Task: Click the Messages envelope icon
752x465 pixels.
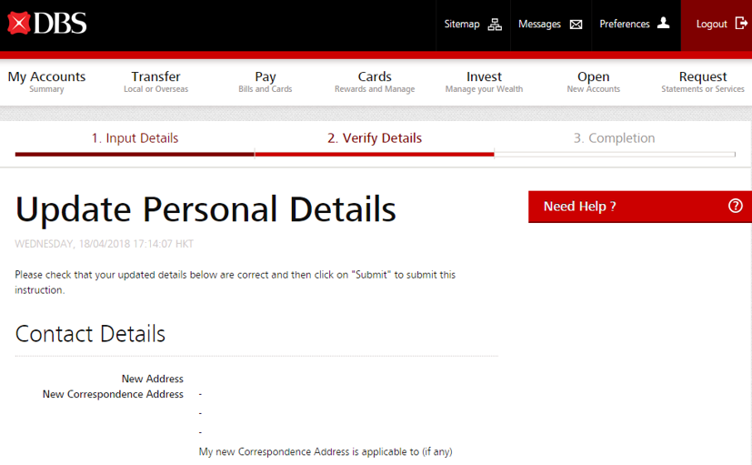Action: click(x=576, y=25)
